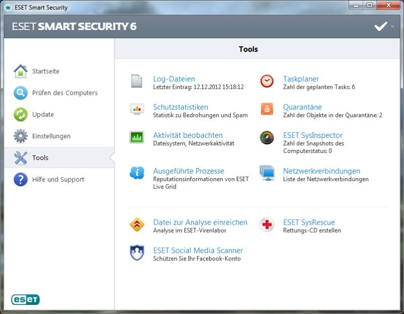Expand the dropdown arrow beside the checkmark
Image resolution: width=404 pixels, height=314 pixels.
pyautogui.click(x=392, y=27)
